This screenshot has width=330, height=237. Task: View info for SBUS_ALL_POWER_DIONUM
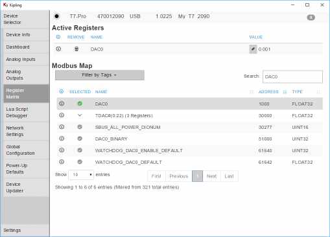(62, 127)
